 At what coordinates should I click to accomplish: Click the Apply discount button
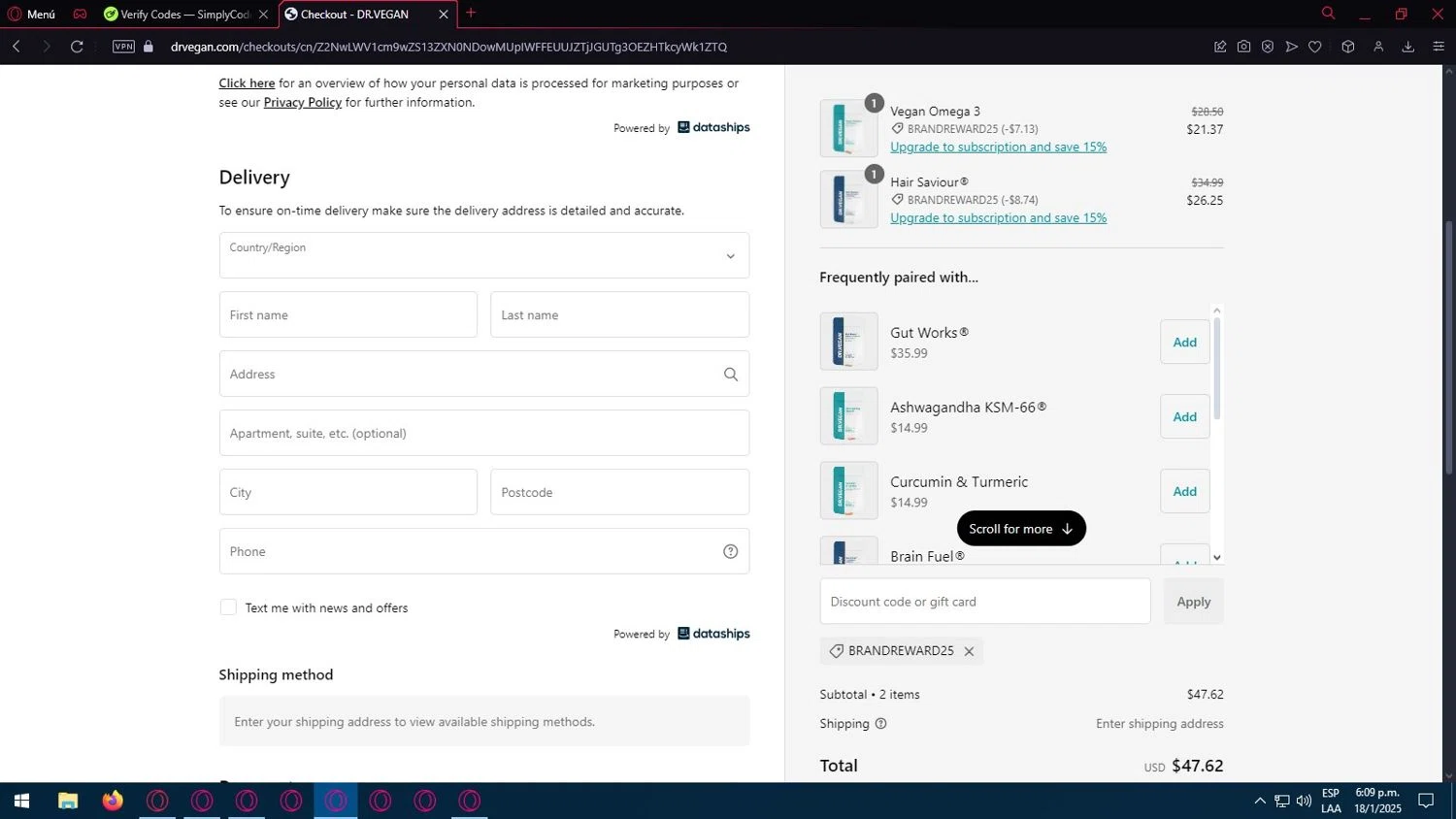[x=1193, y=602]
